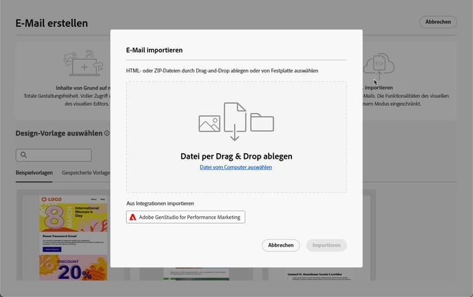Click the template search input field
Image resolution: width=473 pixels, height=297 pixels.
click(x=54, y=155)
